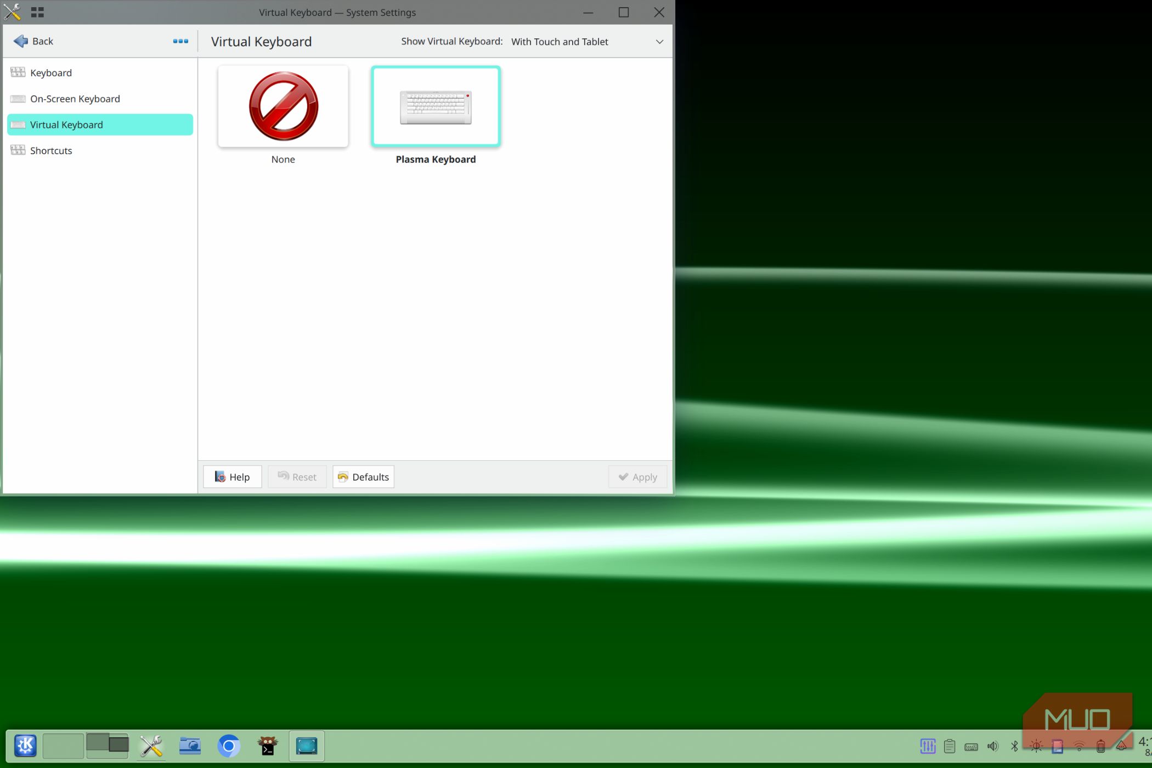
Task: Click the screenshot tool taskbar icon
Action: 307,746
